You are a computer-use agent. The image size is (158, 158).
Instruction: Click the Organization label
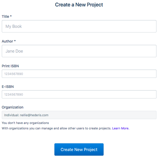tap(12, 107)
